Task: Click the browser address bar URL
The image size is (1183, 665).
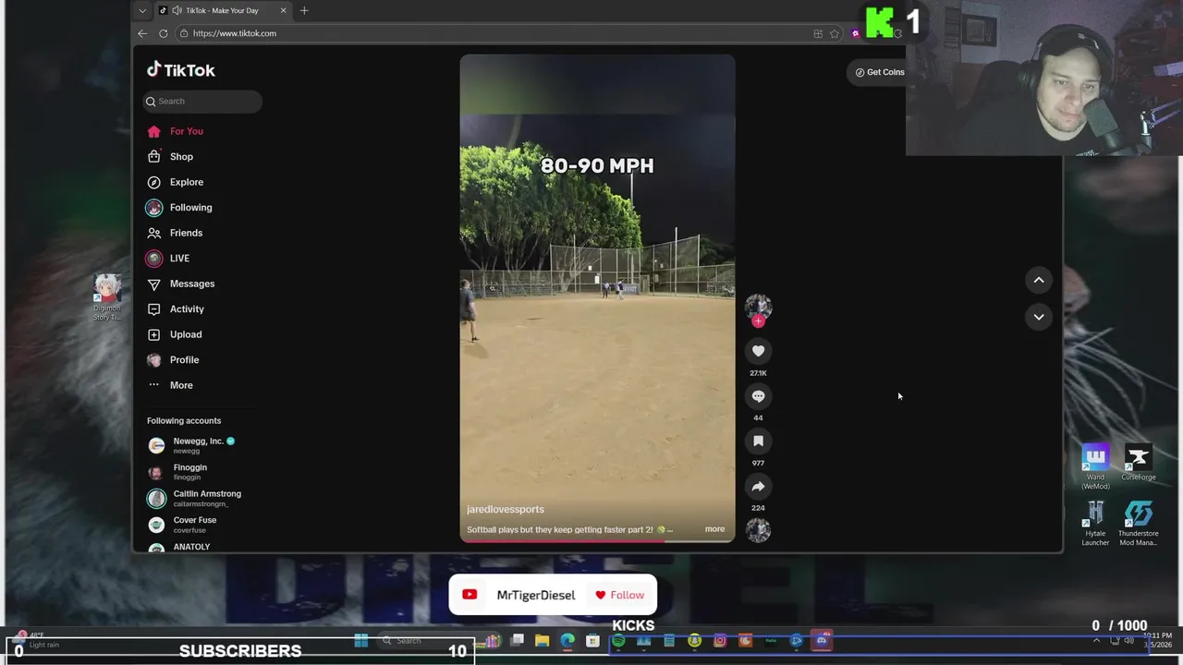Action: tap(235, 33)
